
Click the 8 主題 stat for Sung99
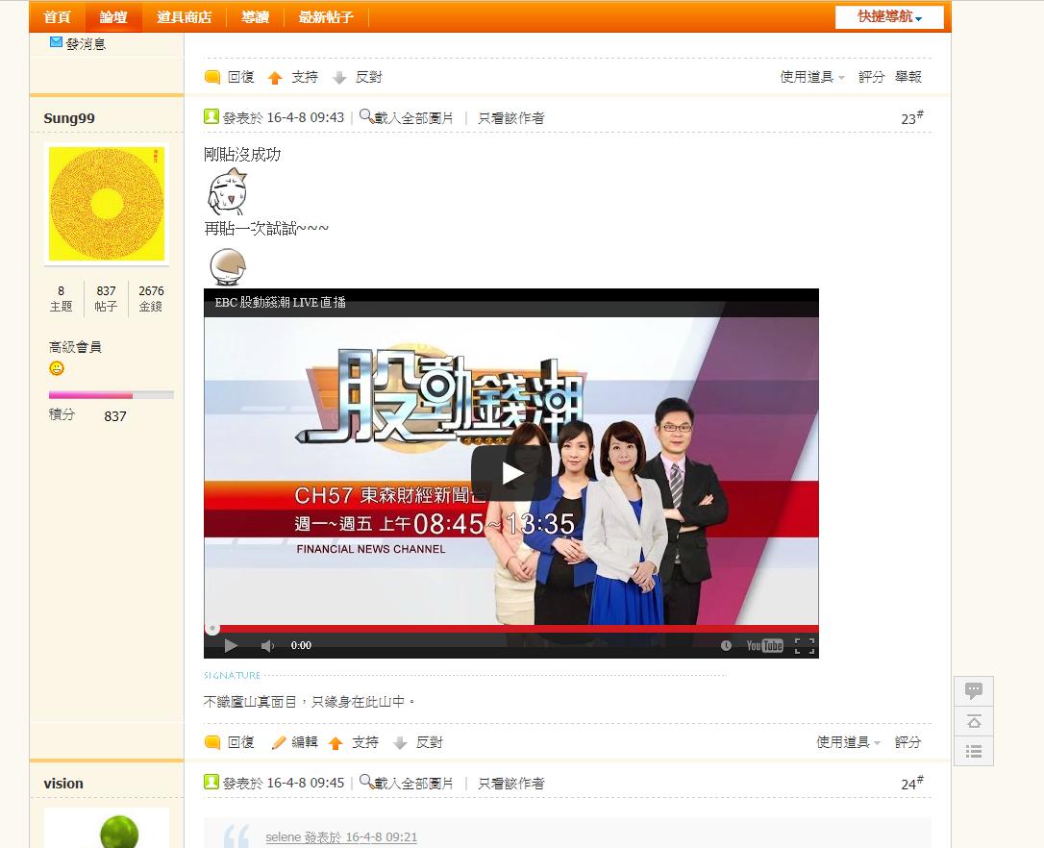click(x=62, y=298)
